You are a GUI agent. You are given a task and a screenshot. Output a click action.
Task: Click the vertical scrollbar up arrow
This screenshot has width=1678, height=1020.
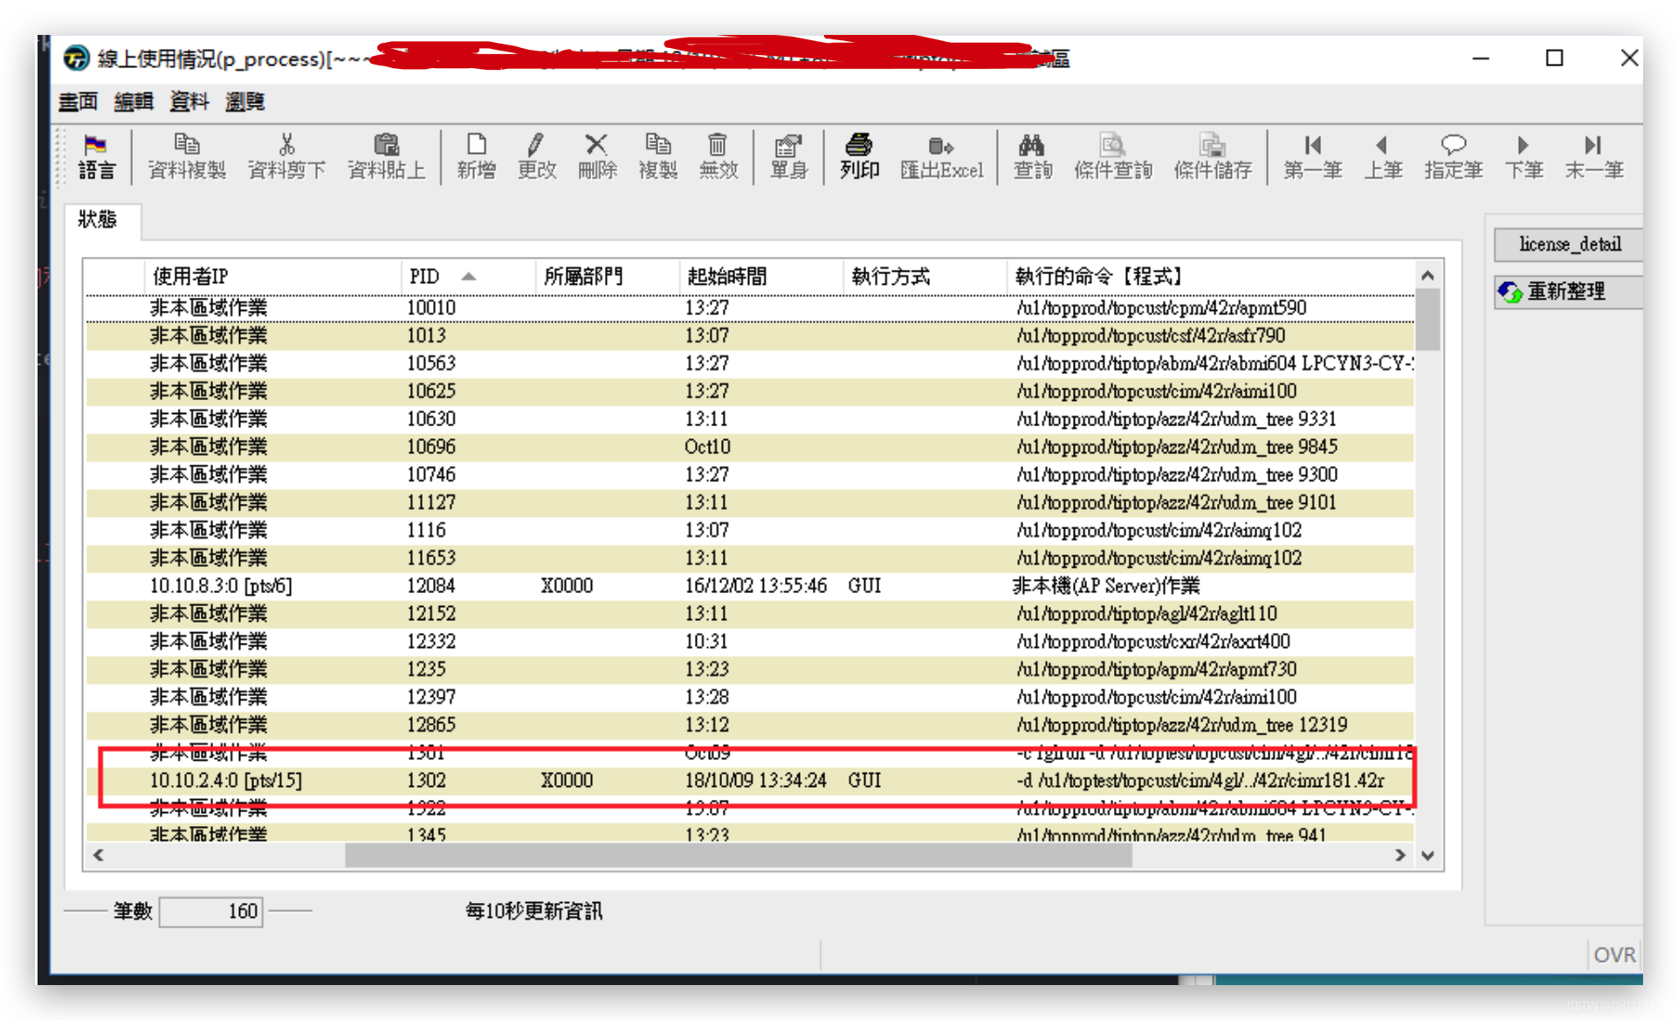click(1427, 275)
